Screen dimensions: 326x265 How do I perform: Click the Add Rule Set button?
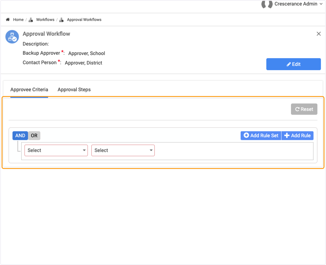261,136
